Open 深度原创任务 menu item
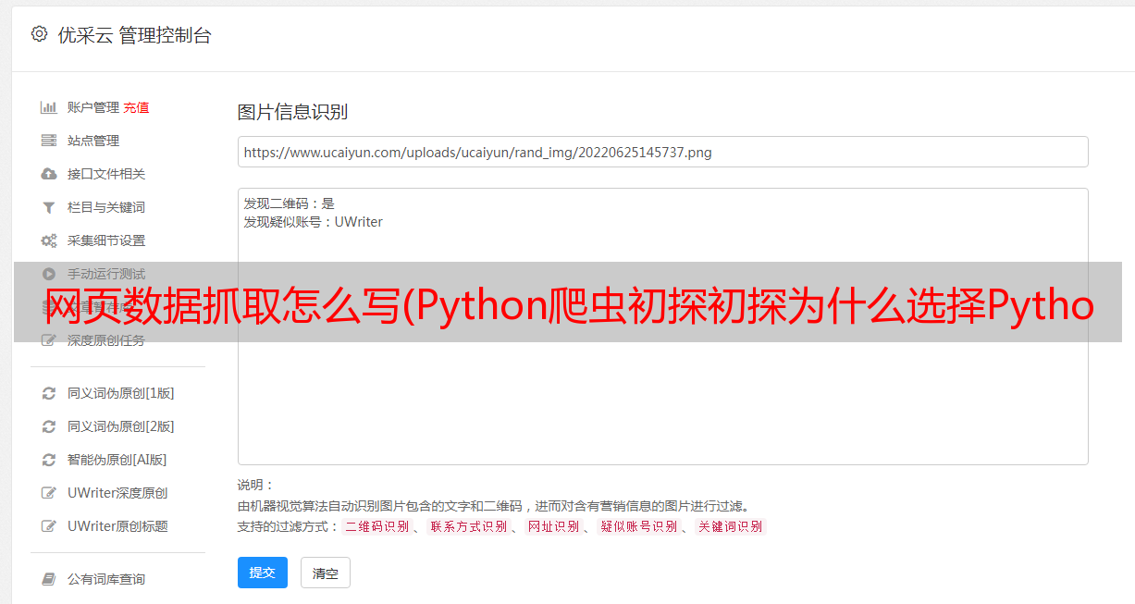The image size is (1135, 604). [x=106, y=340]
